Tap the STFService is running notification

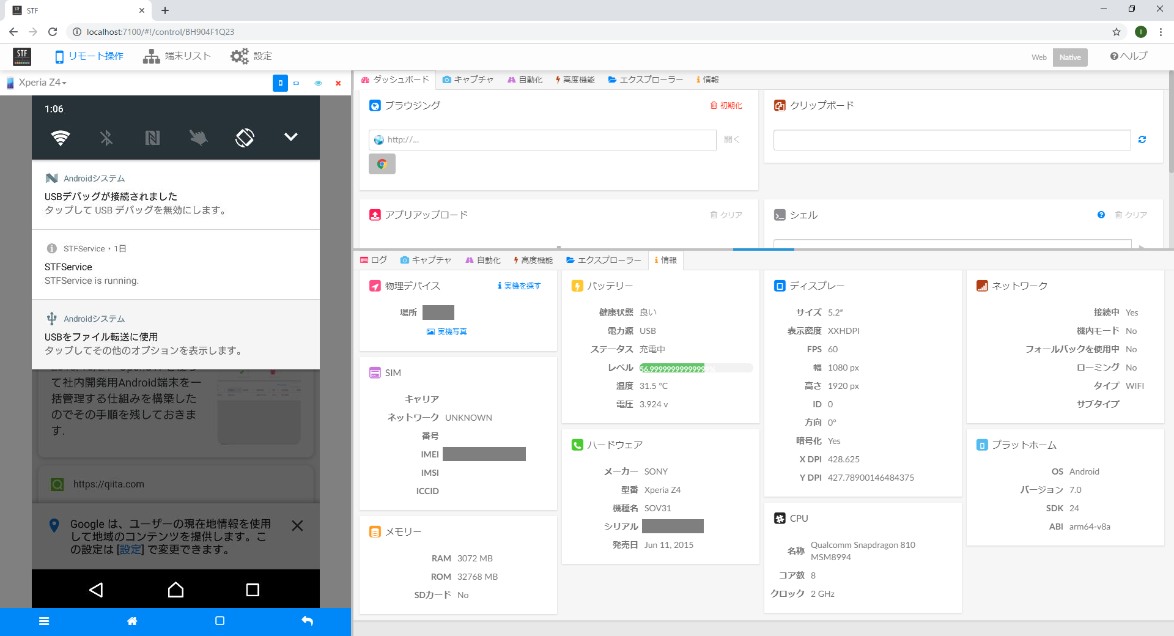coord(175,265)
